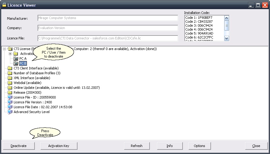Click the Online Update folder icon

[10, 88]
